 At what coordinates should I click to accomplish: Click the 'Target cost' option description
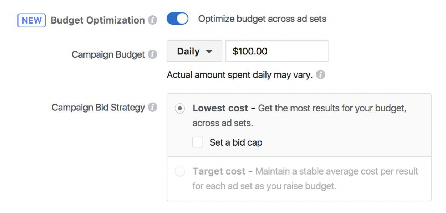pyautogui.click(x=305, y=179)
